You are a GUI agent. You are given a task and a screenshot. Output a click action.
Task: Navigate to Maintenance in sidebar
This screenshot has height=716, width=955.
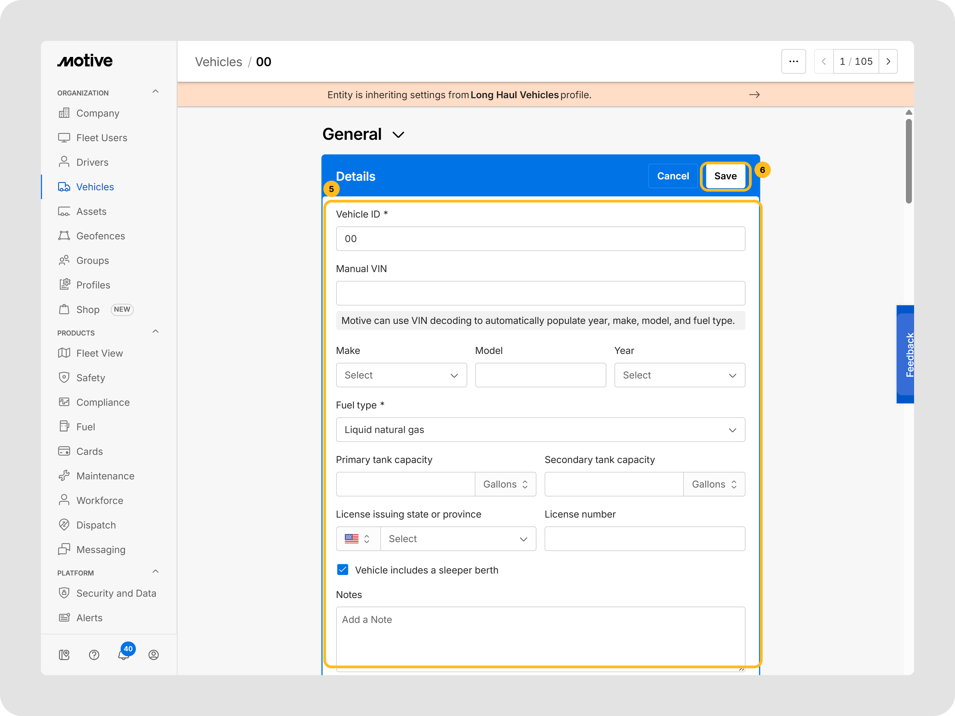click(x=105, y=476)
